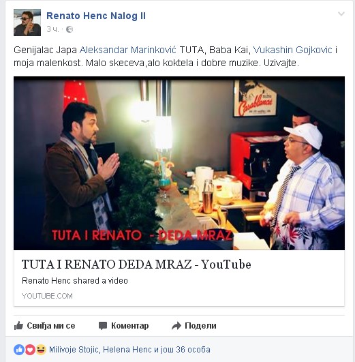Screen dimensions: 355x362
Task: Open Aleksandar Marinković tagged profile
Action: coord(128,50)
